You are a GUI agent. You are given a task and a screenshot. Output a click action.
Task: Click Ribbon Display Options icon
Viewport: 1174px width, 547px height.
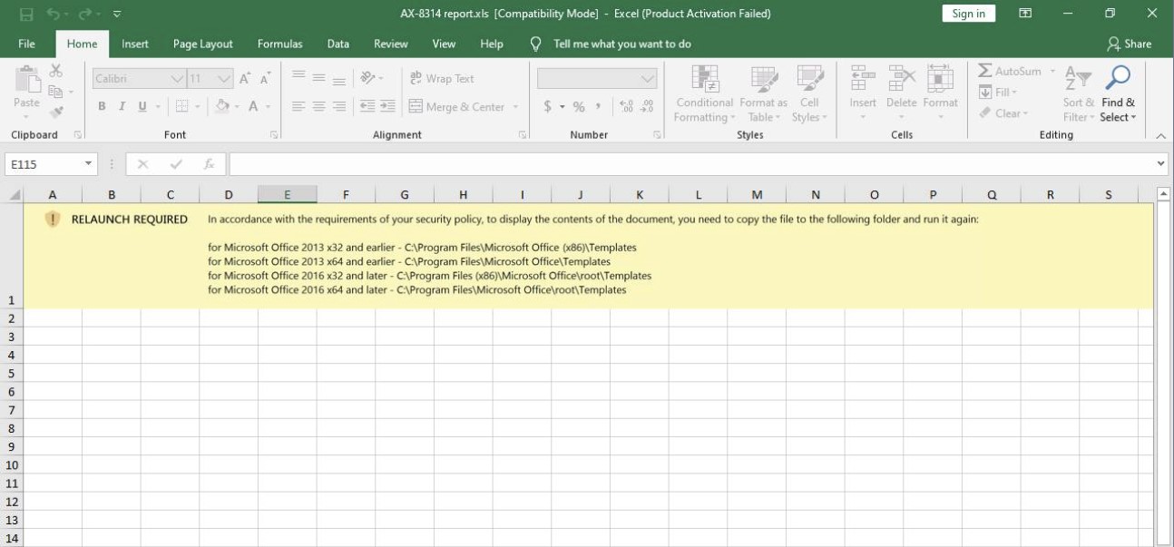coord(1025,14)
